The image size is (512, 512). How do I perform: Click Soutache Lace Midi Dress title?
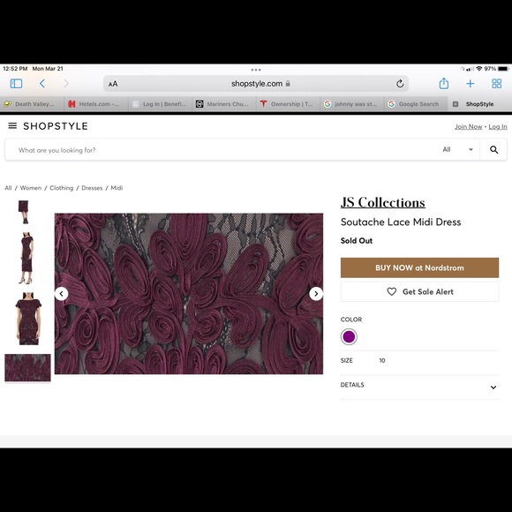tap(401, 222)
